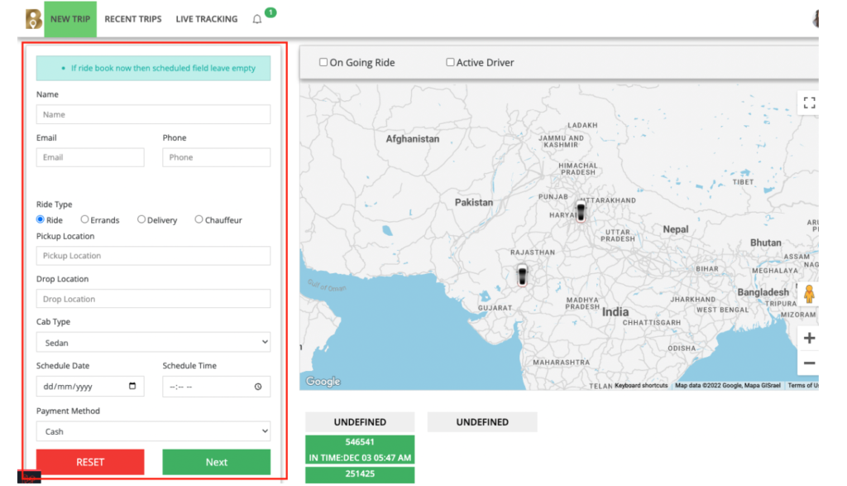Open the New Trip tab

[x=70, y=19]
